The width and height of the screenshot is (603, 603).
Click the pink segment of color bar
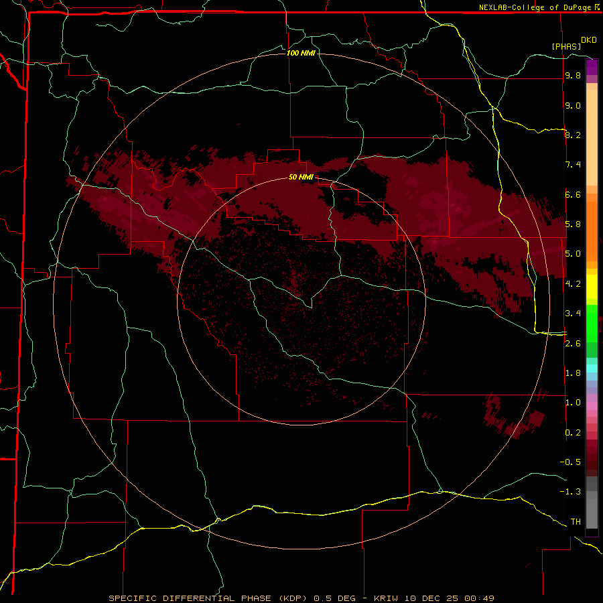tap(592, 406)
